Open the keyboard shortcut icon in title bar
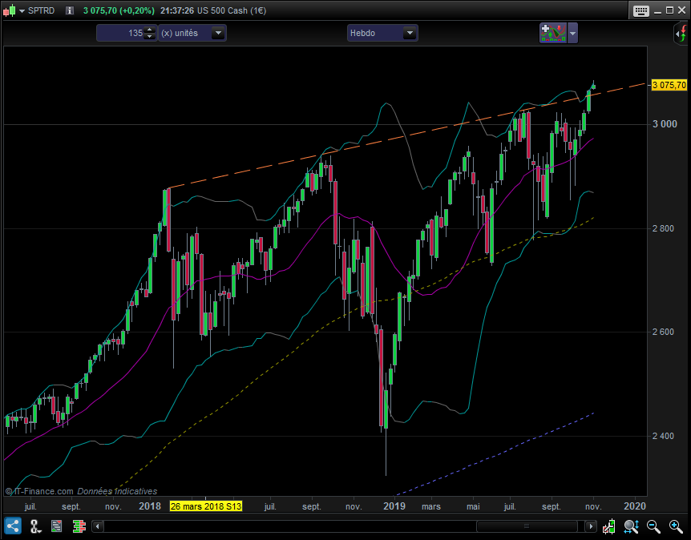 pyautogui.click(x=640, y=10)
